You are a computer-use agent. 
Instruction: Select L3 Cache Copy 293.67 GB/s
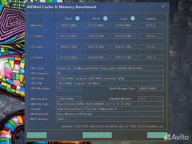pos(123,57)
